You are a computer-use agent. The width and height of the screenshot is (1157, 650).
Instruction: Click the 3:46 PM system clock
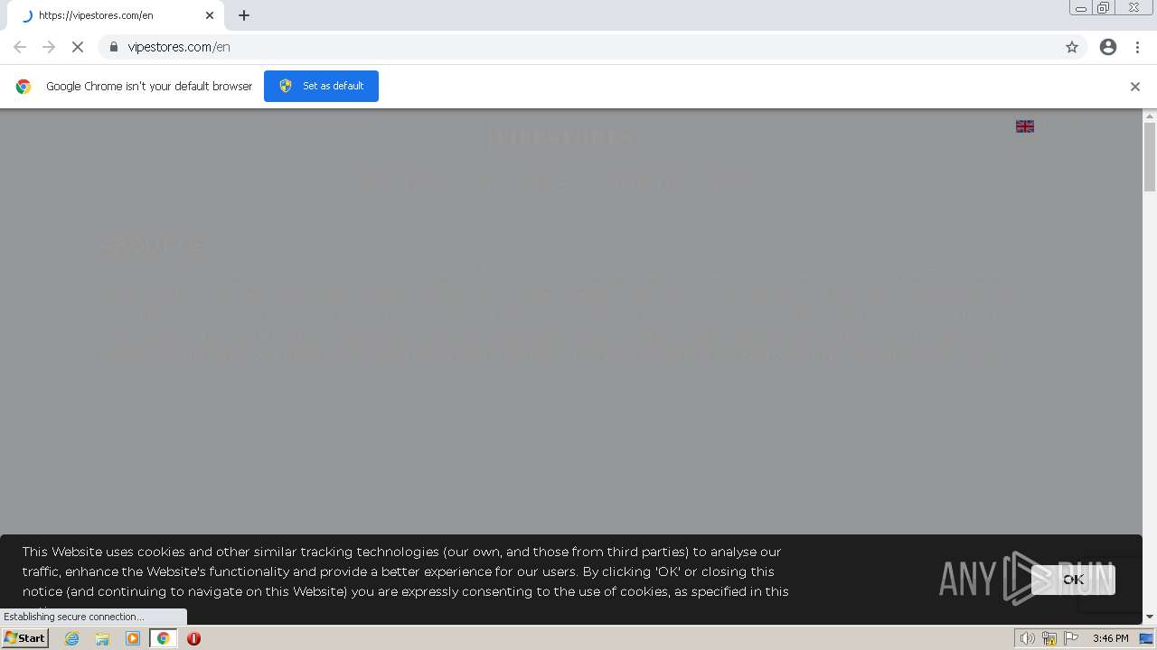[x=1110, y=638]
